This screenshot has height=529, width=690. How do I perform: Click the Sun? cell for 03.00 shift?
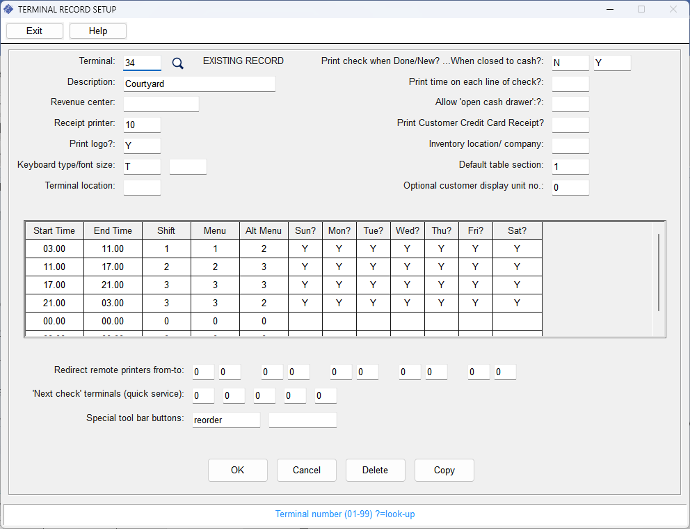305,248
